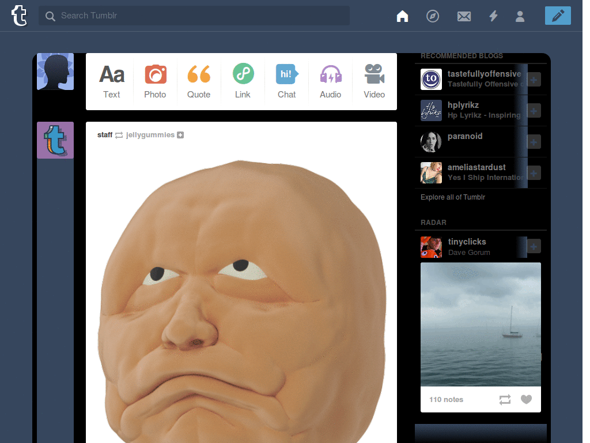Click the tastefullyoffensive avatar
Viewport: 590px width, 443px height.
click(x=431, y=79)
